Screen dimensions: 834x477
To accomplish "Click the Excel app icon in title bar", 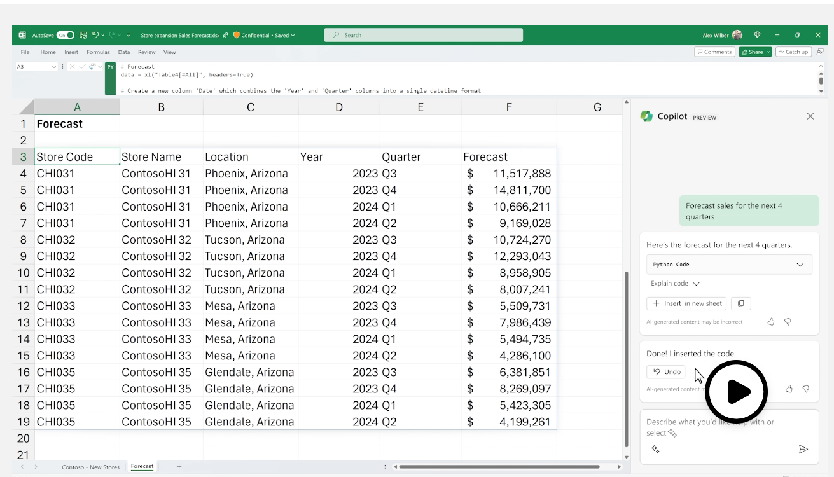I will (22, 35).
